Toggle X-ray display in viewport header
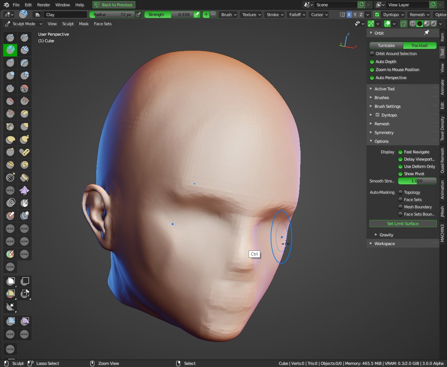 pos(403,24)
